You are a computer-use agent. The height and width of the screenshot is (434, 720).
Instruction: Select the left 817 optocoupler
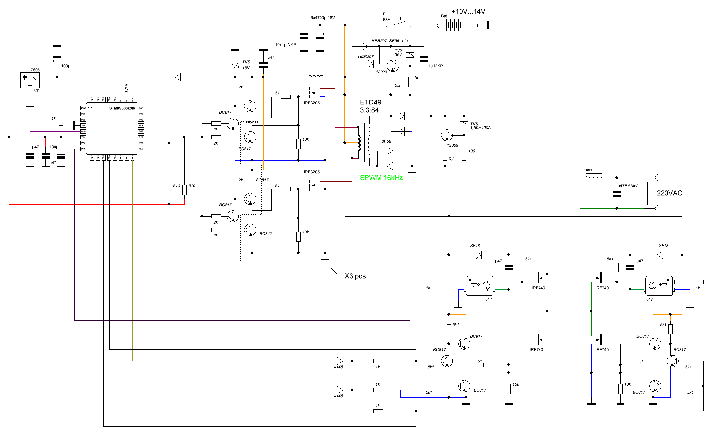(479, 286)
